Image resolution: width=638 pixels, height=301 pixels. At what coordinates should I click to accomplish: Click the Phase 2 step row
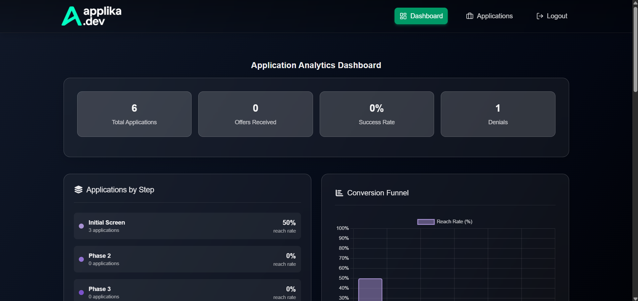187,259
